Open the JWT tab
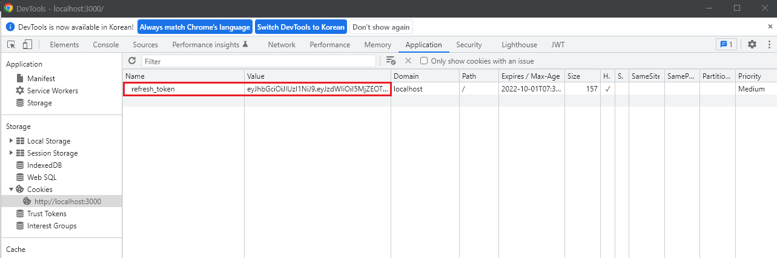Image resolution: width=777 pixels, height=258 pixels. point(558,45)
